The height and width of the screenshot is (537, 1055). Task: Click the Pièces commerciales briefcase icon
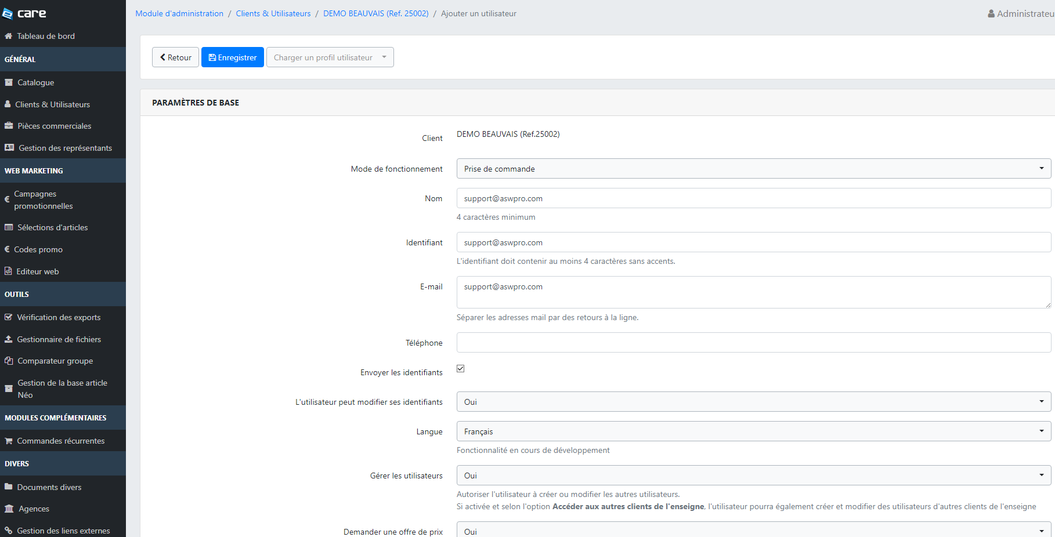(9, 126)
